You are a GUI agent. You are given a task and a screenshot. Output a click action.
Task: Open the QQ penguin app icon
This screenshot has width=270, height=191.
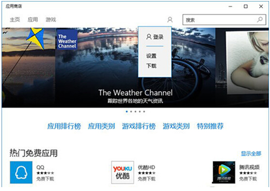click(x=21, y=172)
